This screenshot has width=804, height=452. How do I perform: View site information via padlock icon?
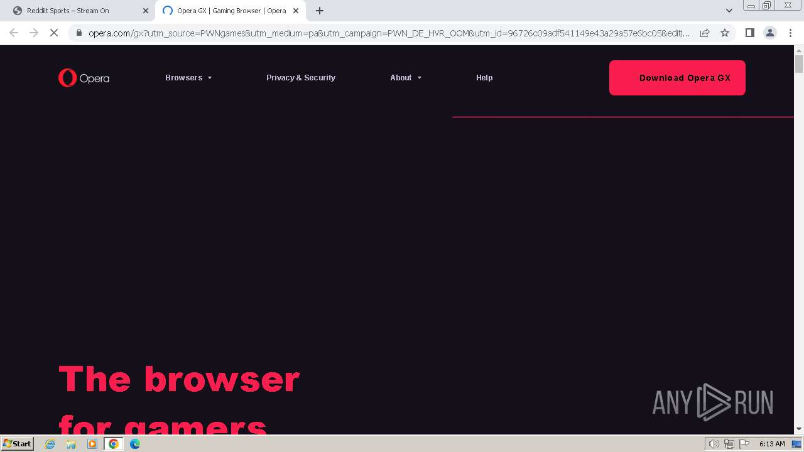point(79,33)
